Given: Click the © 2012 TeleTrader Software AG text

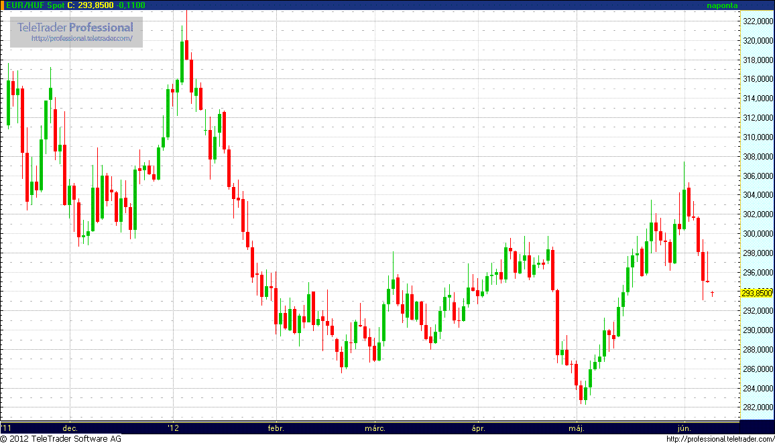Looking at the screenshot, I should coord(61,438).
